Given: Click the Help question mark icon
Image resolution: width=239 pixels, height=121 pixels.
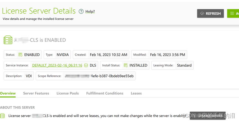Looking at the screenshot, I should (81, 11).
